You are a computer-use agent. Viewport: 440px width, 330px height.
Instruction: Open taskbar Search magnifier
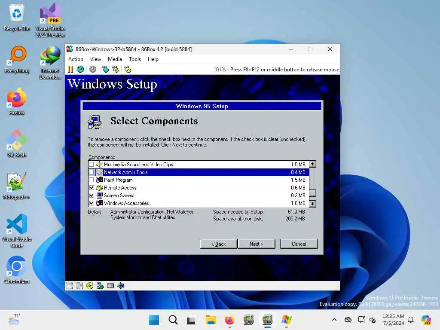pyautogui.click(x=173, y=320)
